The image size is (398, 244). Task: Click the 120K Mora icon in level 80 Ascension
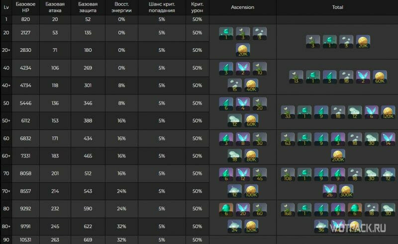pyautogui.click(x=251, y=226)
